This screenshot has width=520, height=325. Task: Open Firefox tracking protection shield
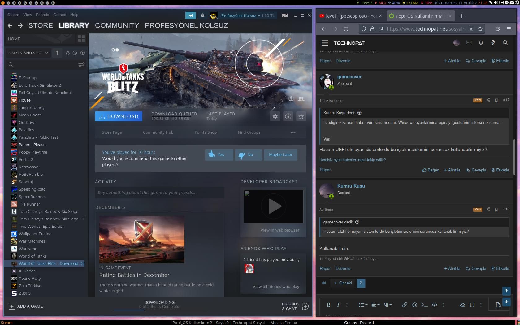[364, 29]
